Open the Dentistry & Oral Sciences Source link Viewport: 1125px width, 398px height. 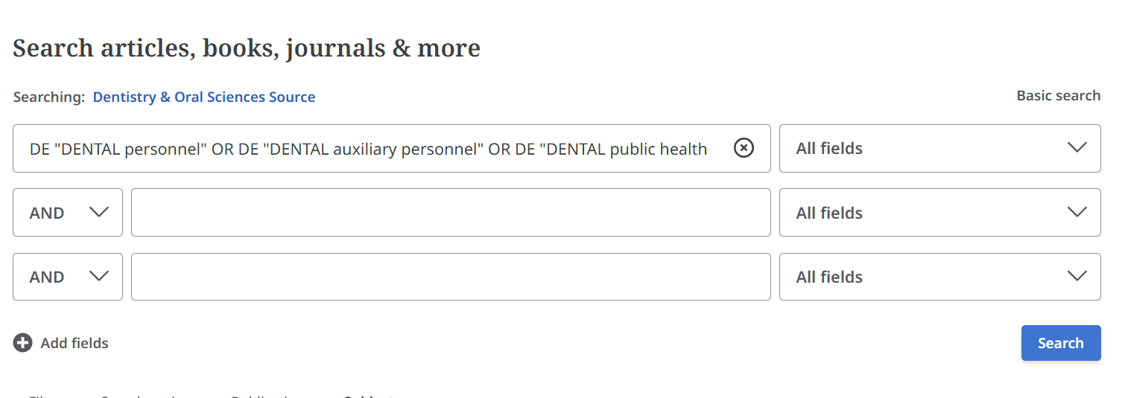(204, 97)
